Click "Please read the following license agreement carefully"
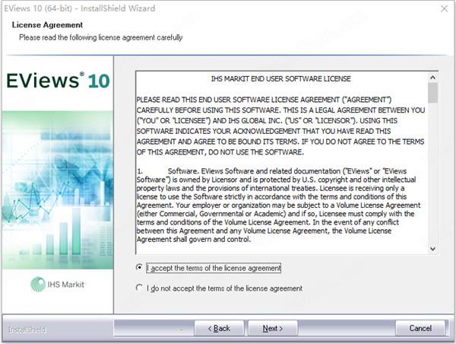456x344 pixels. 101,37
